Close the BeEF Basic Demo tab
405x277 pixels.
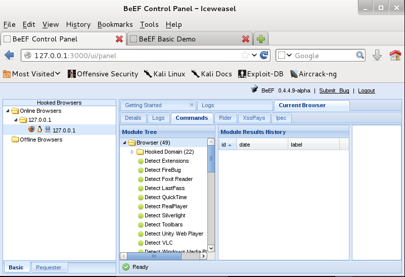coord(246,39)
